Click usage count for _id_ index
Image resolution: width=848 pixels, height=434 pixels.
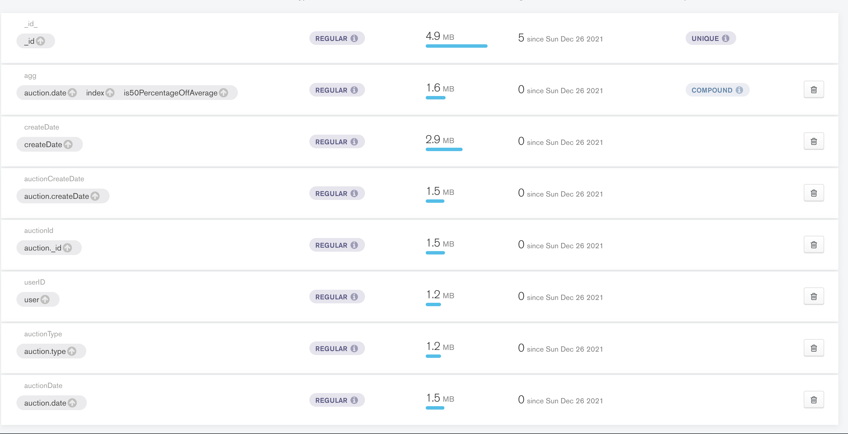pyautogui.click(x=521, y=38)
